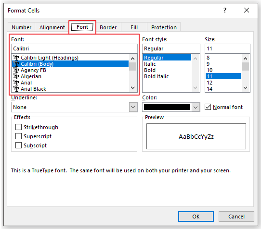Click the font list scrollbar thumb
Viewport: 262px width, 229px height.
coord(132,67)
